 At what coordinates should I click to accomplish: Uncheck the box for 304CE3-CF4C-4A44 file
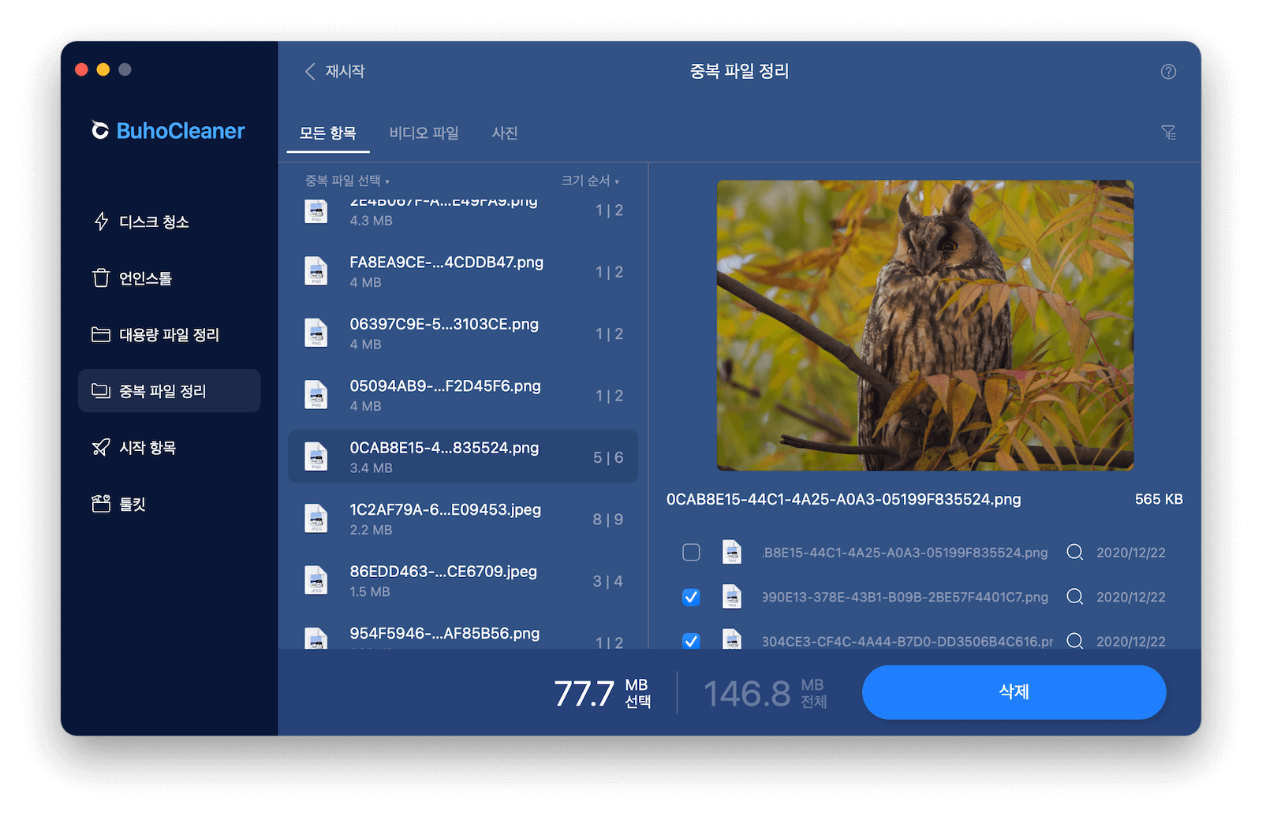pyautogui.click(x=691, y=640)
